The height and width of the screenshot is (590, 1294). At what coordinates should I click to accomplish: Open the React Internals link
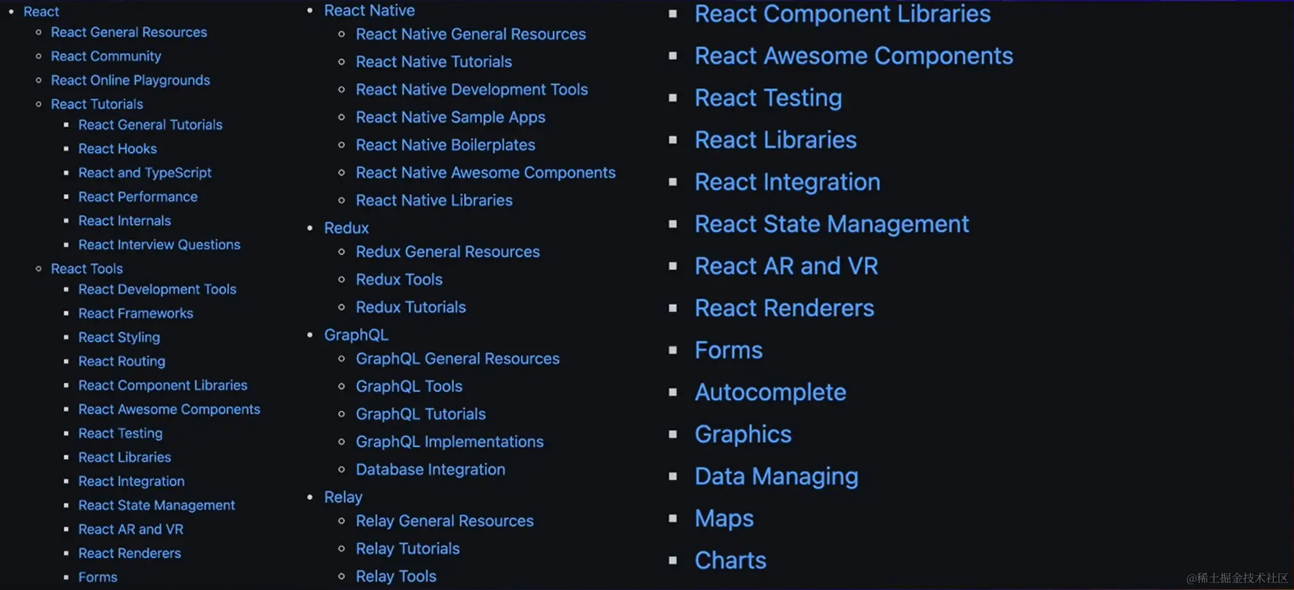[x=125, y=221]
